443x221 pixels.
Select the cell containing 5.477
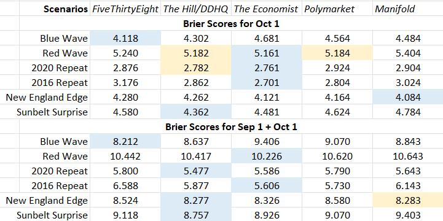pos(196,171)
